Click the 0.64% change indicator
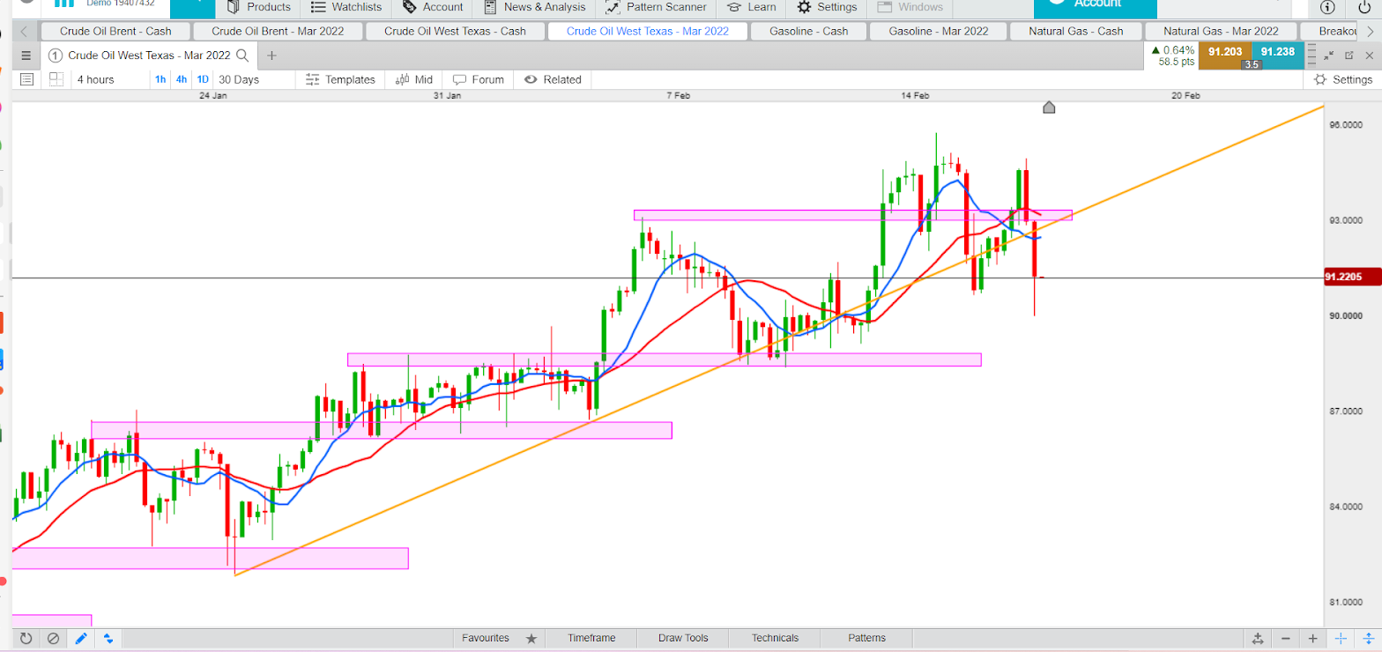This screenshot has width=1382, height=652. pos(1172,50)
